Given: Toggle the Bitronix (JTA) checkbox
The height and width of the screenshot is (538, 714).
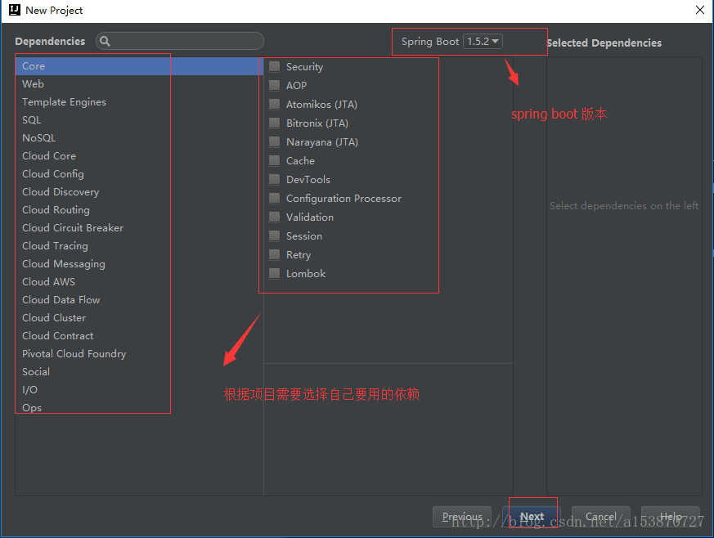Looking at the screenshot, I should pyautogui.click(x=274, y=123).
